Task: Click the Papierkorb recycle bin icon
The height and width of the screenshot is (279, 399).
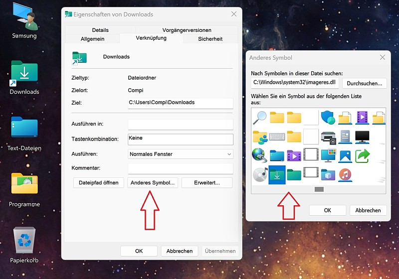Action: [24, 246]
